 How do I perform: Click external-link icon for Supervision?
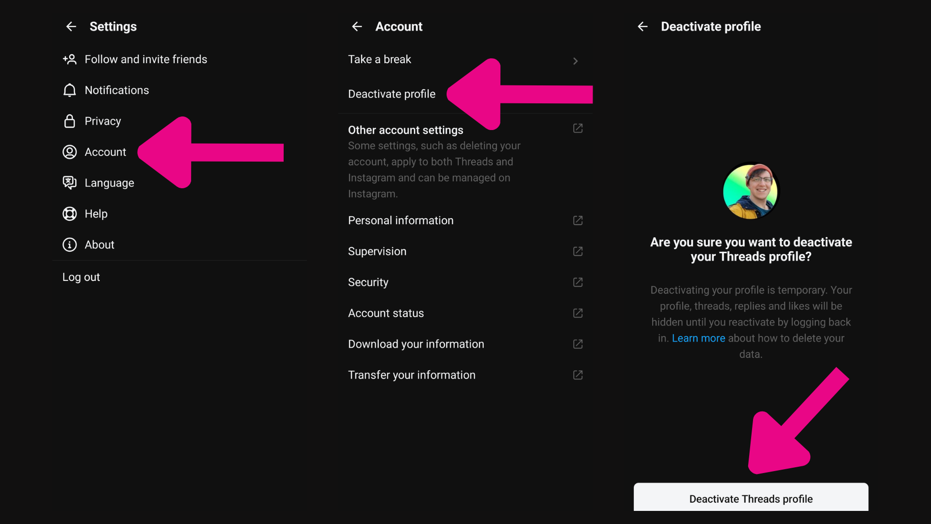578,251
